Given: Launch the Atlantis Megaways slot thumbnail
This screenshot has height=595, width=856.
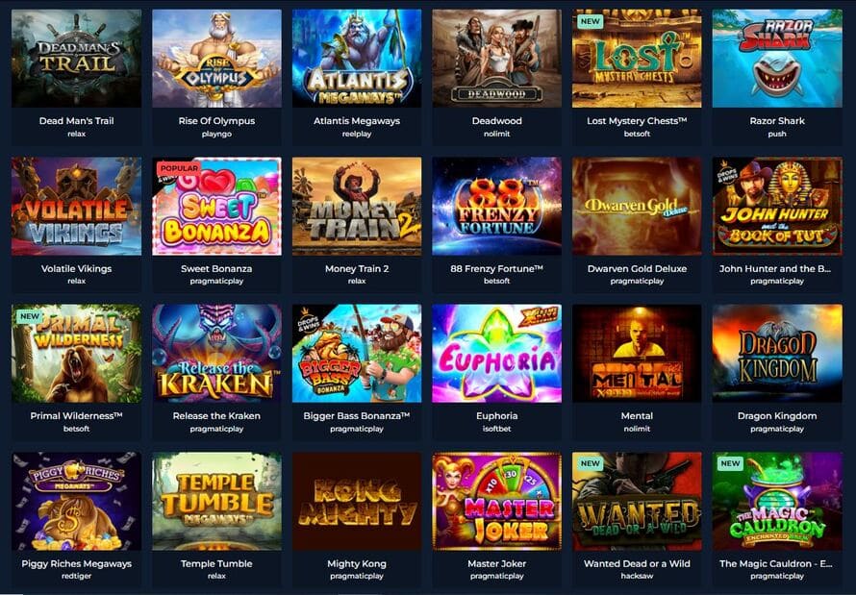Looking at the screenshot, I should [x=357, y=59].
